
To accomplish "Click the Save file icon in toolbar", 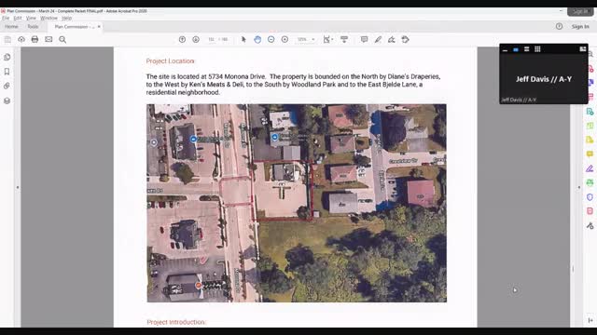I will click(x=7, y=39).
